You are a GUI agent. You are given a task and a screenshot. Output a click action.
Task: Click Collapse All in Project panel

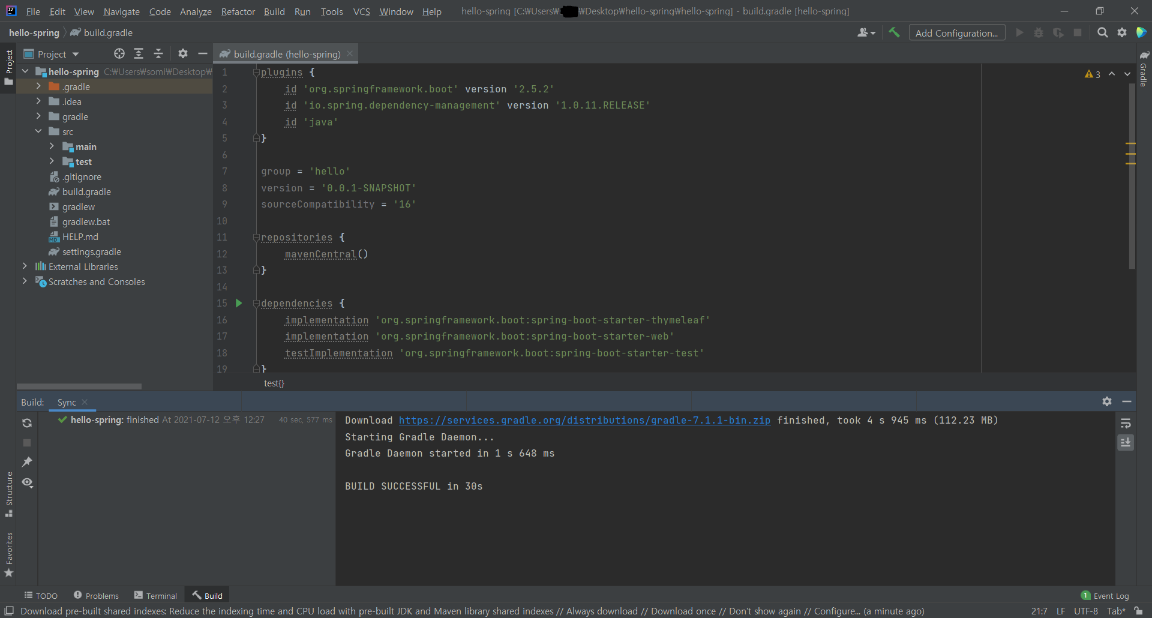click(158, 53)
